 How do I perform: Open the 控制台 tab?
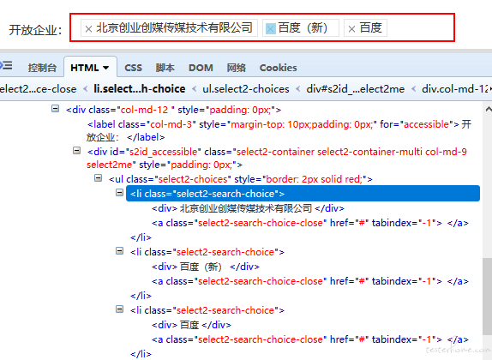click(x=42, y=68)
